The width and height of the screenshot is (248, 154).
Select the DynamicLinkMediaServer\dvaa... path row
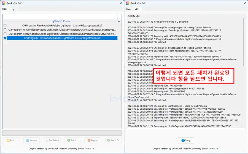click(62, 30)
